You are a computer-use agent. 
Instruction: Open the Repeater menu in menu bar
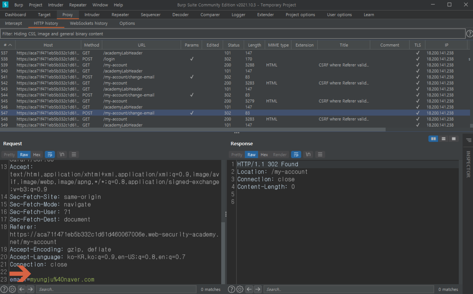tap(78, 5)
